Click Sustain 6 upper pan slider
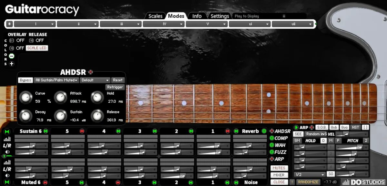The width and height of the screenshot is (387, 186). (x=31, y=146)
